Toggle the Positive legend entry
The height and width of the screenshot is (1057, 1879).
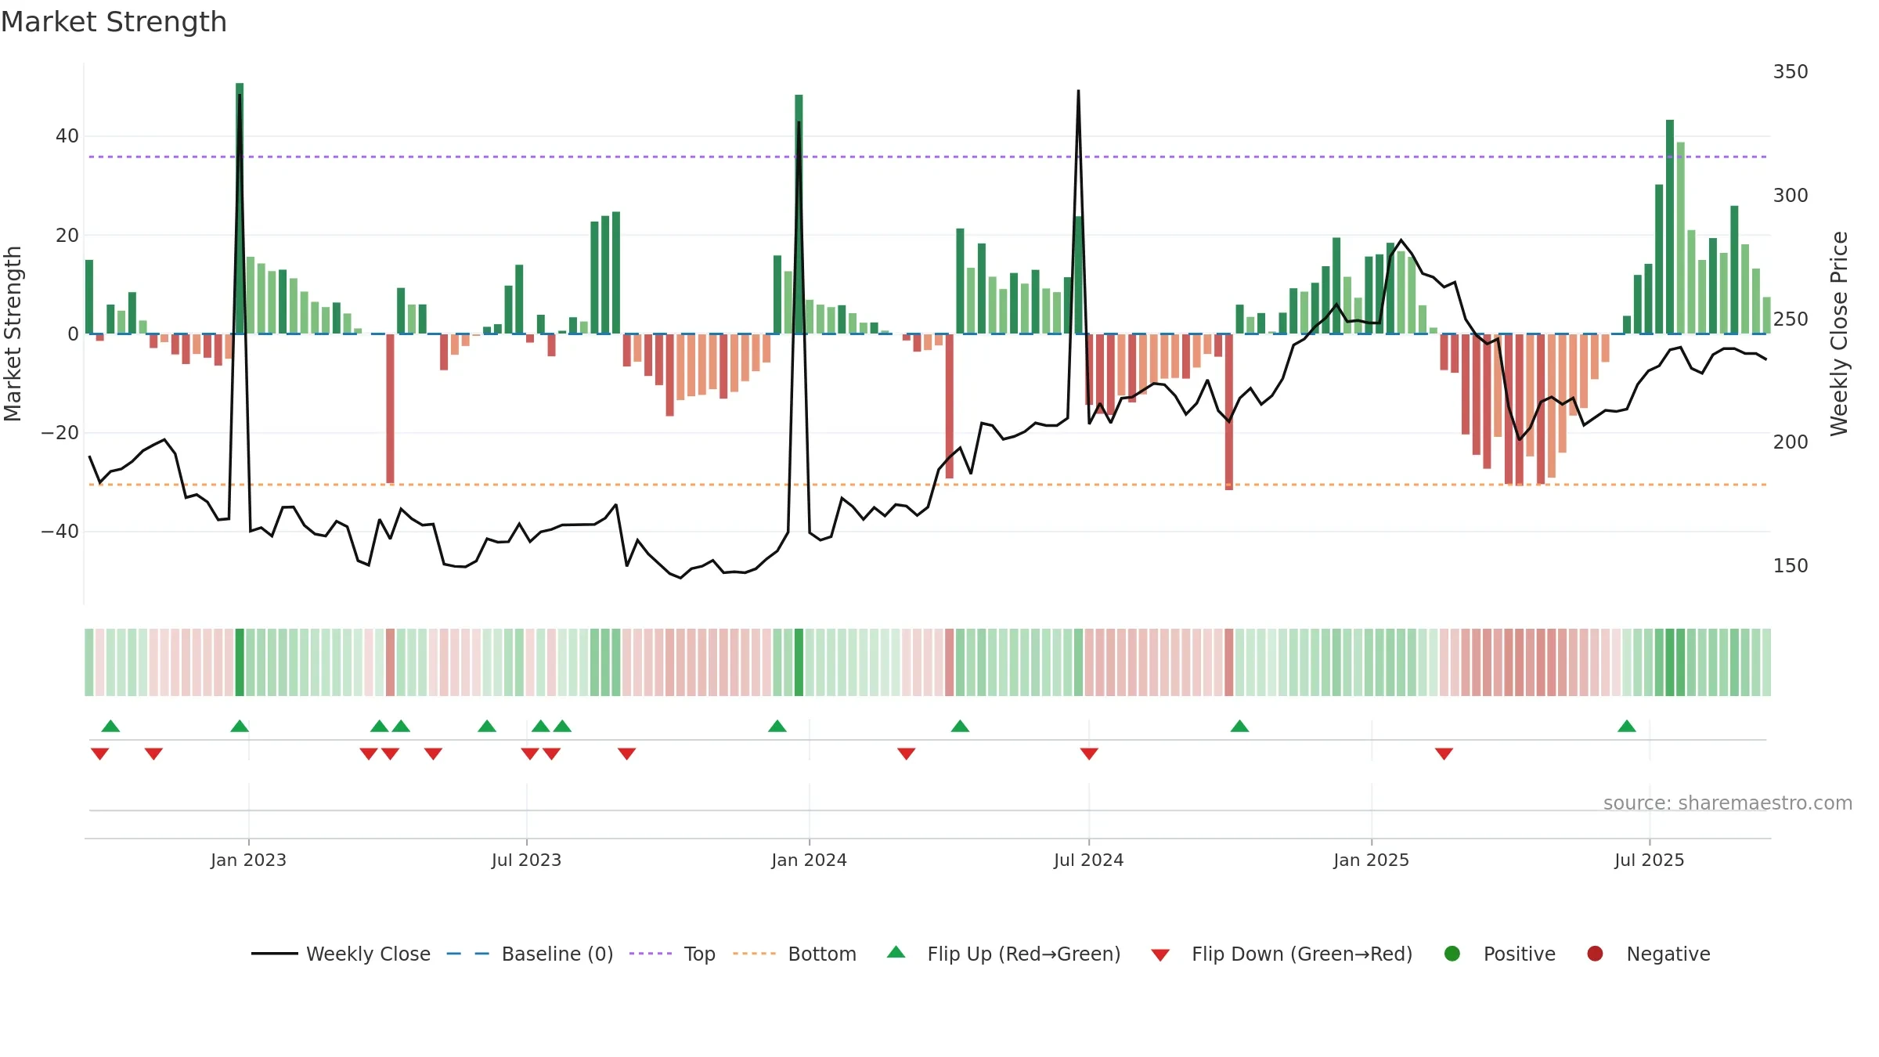coord(1499,954)
